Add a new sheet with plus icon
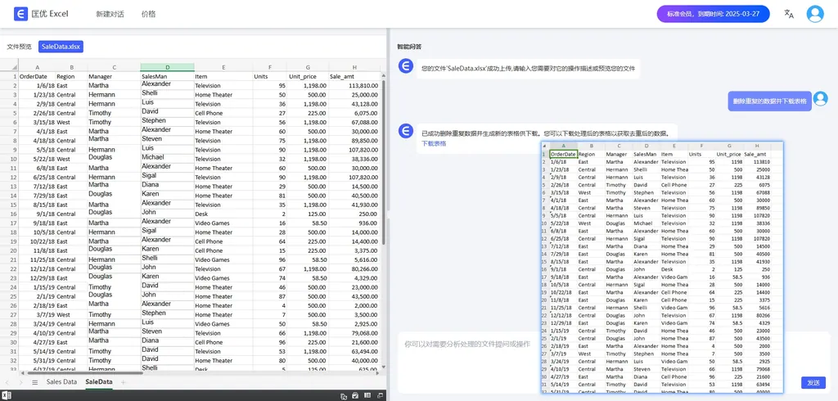 click(124, 382)
